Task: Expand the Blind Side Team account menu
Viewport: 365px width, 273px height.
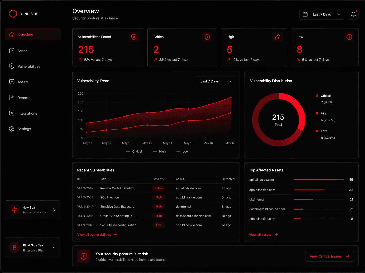Action: tap(33, 247)
